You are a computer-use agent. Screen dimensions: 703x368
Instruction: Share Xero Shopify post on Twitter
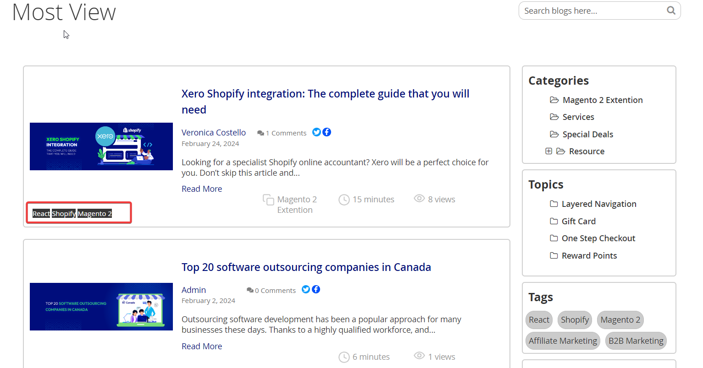(x=316, y=132)
